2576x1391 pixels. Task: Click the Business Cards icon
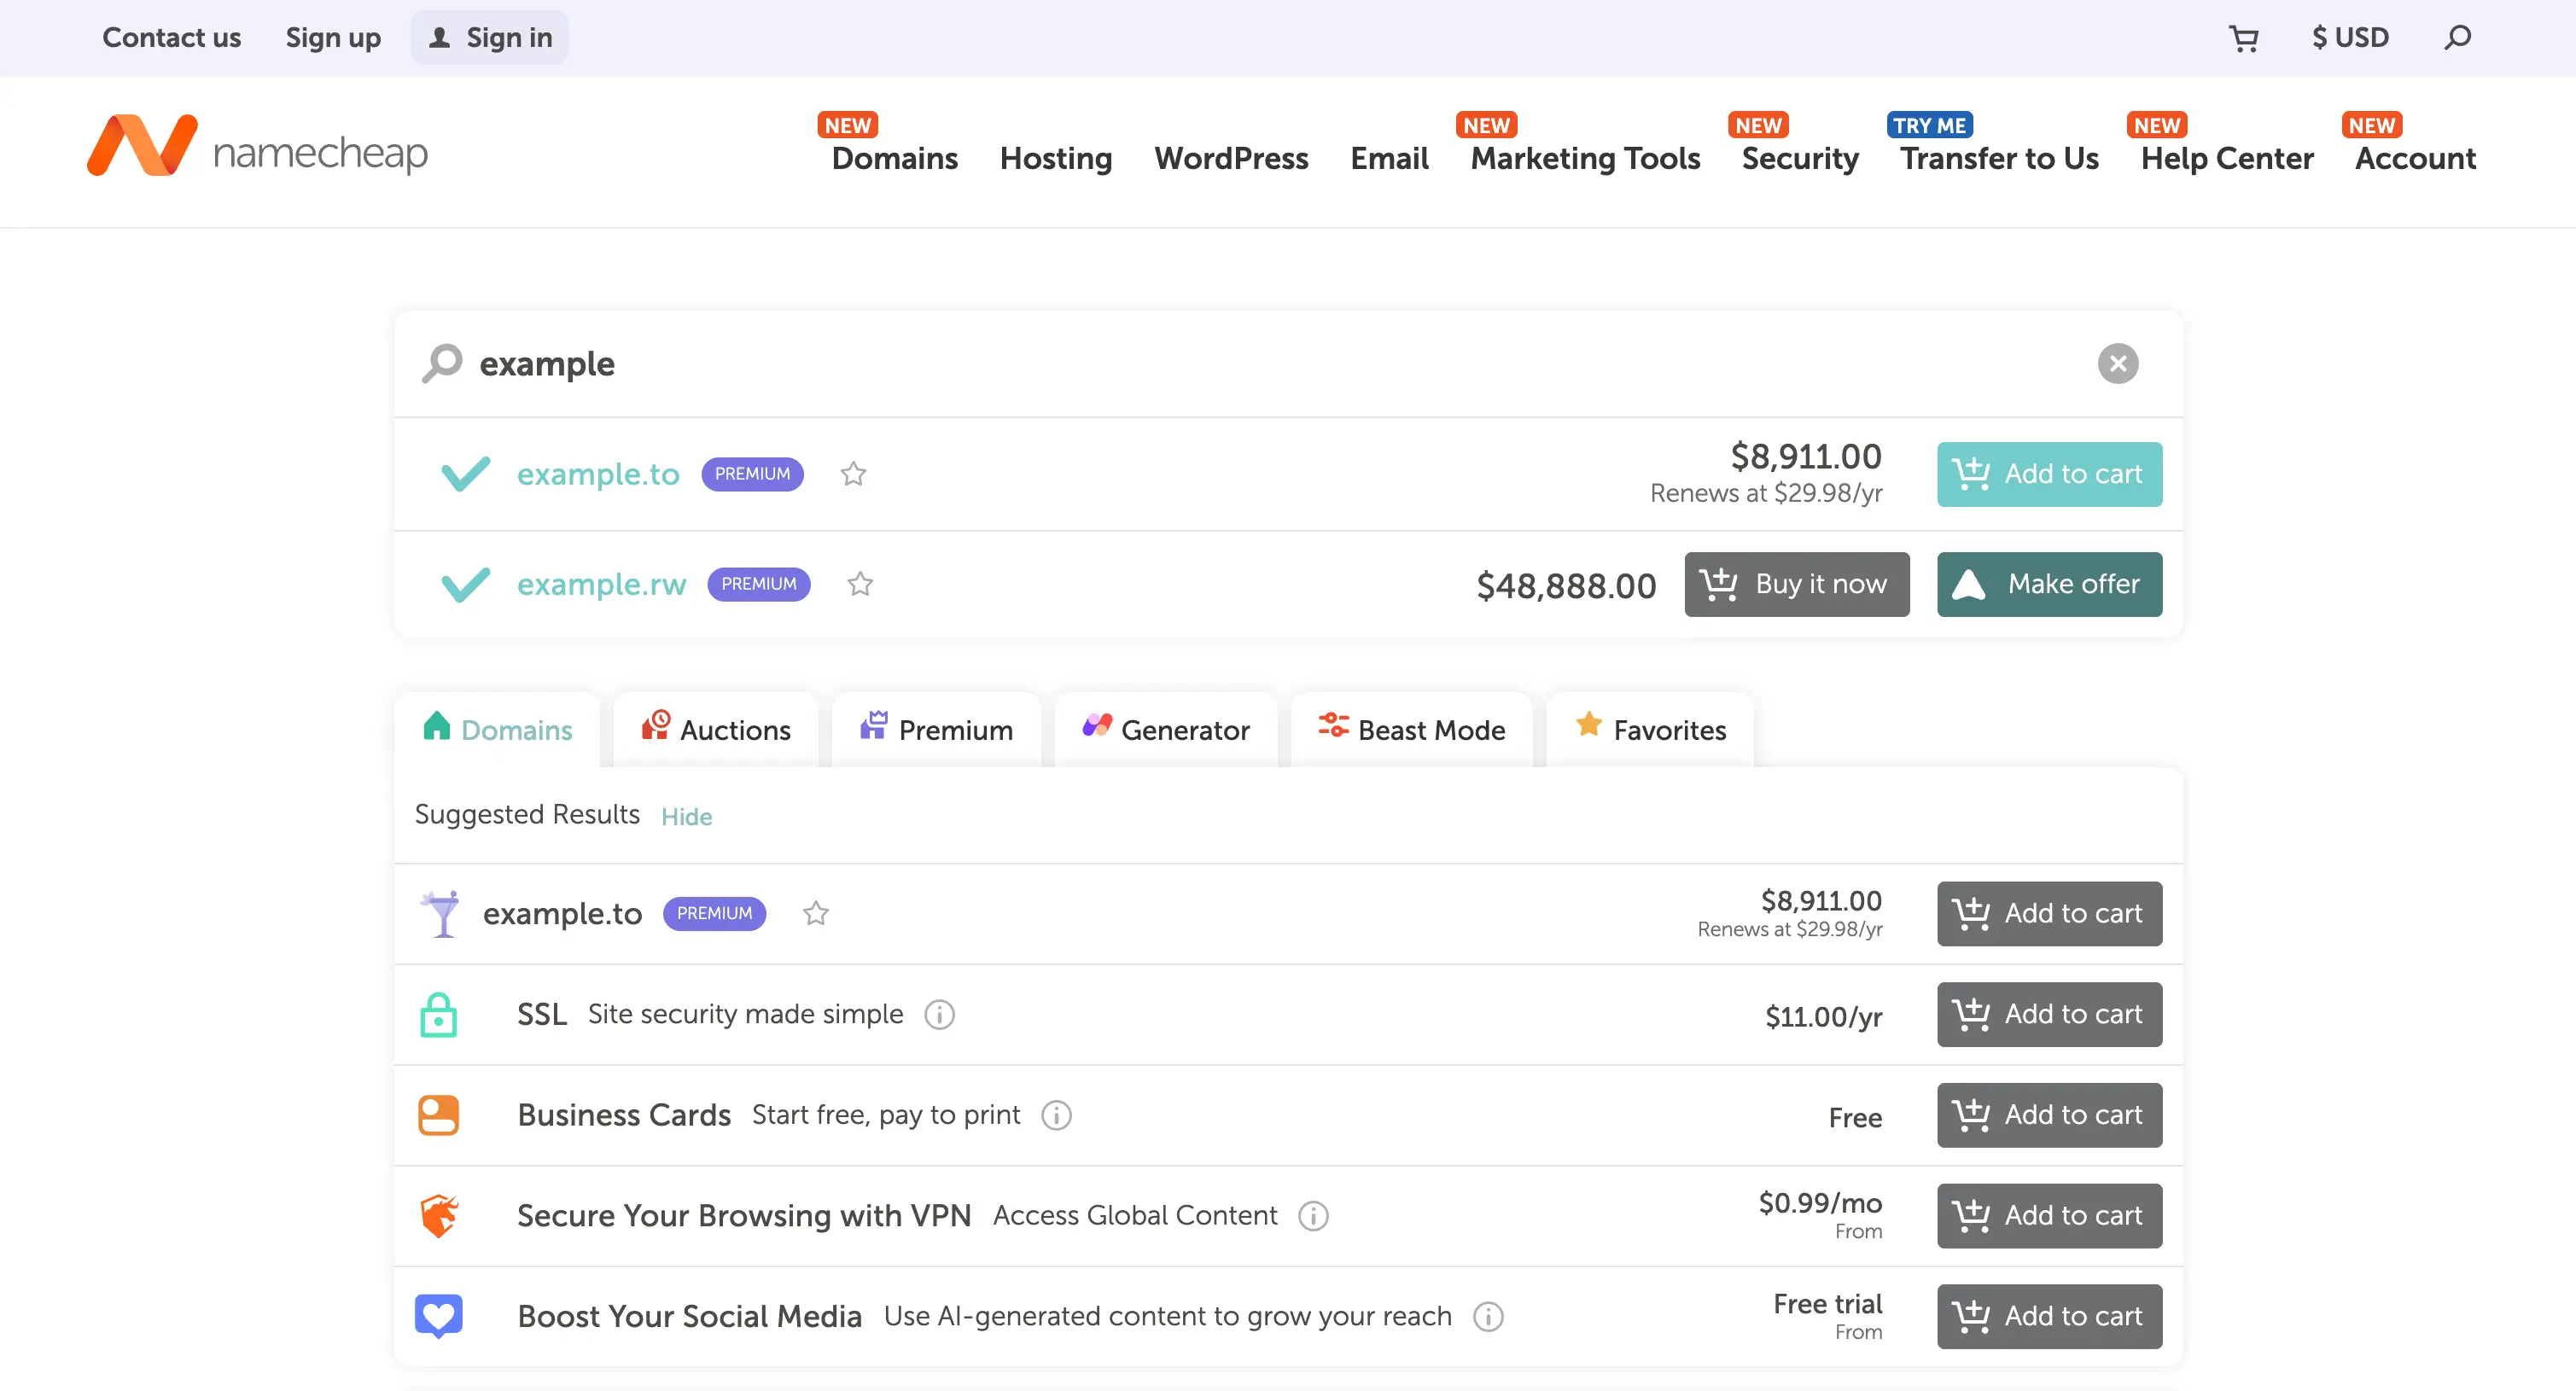[438, 1115]
